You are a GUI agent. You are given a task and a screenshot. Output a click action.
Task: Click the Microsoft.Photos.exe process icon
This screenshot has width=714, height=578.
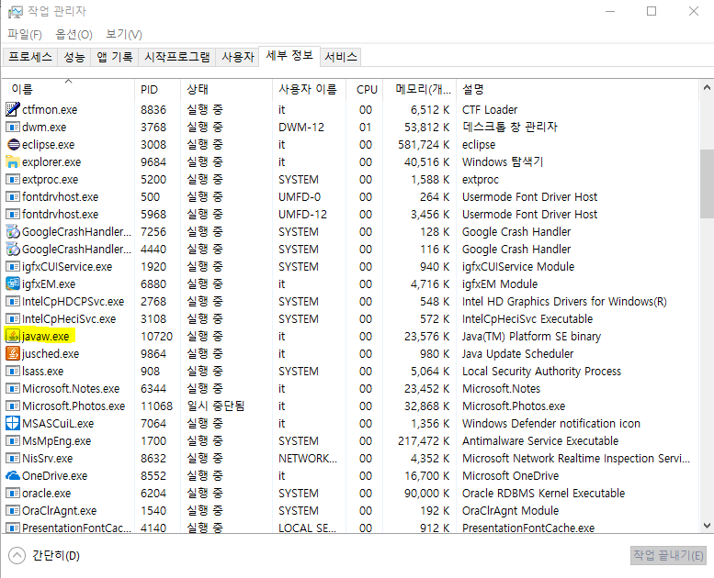[x=13, y=406]
